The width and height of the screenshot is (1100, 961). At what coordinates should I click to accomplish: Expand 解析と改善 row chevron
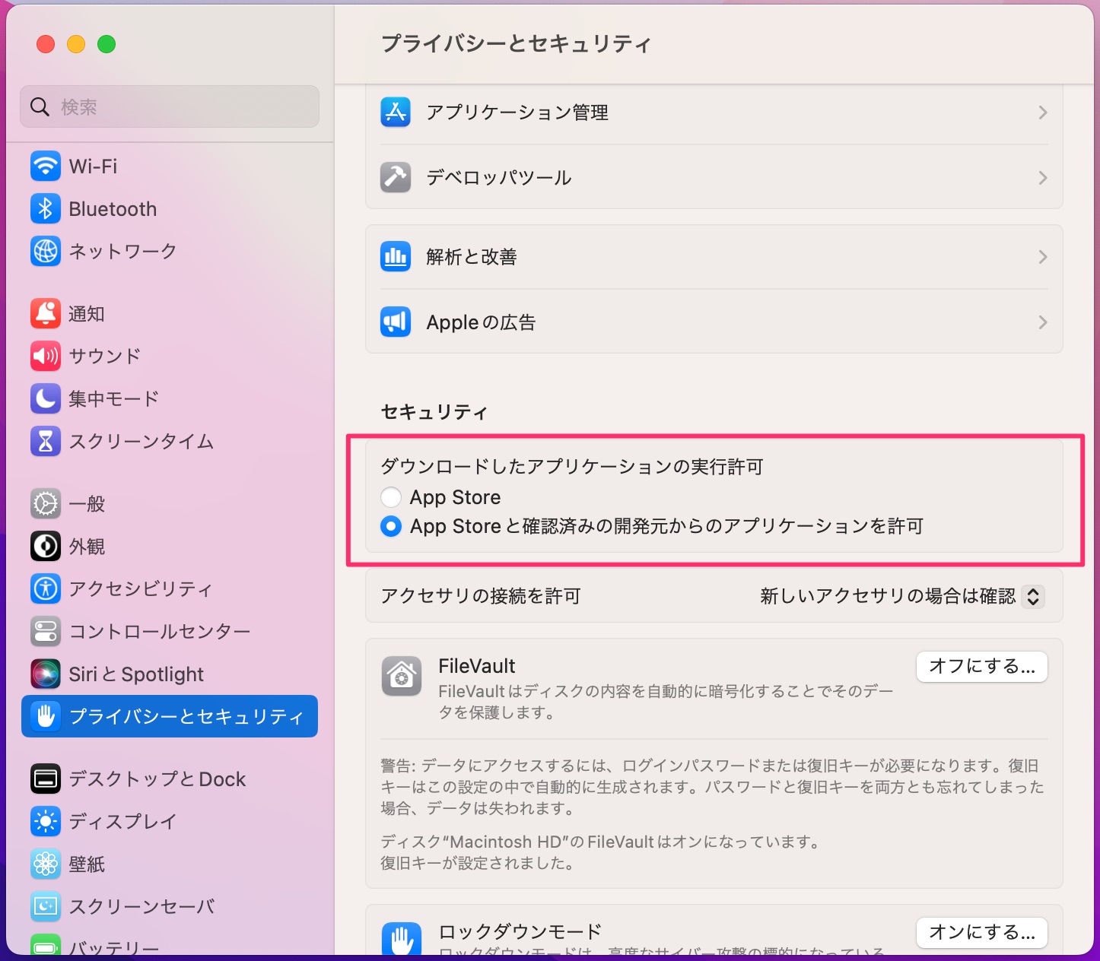click(1043, 257)
